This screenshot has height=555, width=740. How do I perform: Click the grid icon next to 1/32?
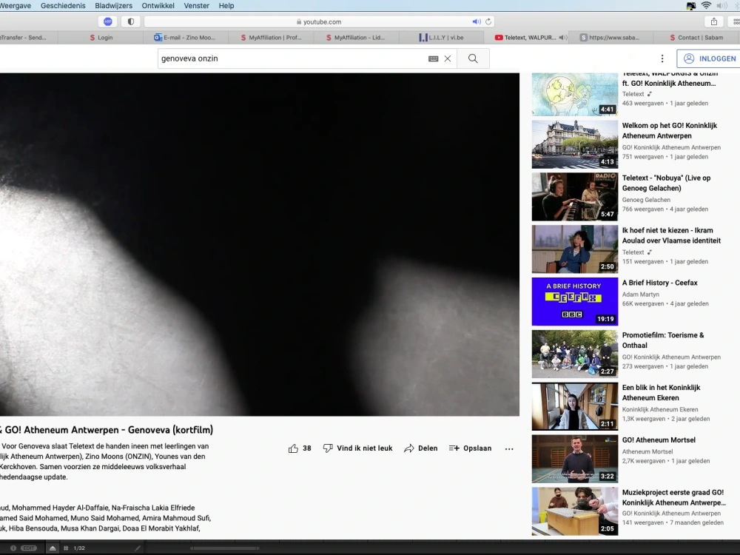pos(66,548)
